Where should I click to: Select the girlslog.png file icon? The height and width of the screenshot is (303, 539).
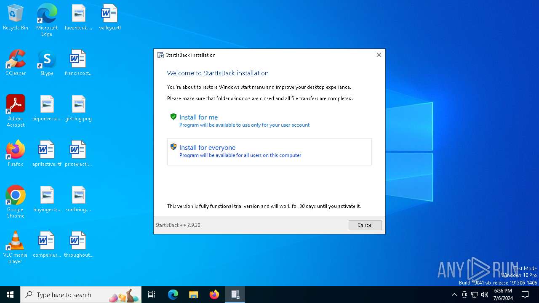(78, 109)
